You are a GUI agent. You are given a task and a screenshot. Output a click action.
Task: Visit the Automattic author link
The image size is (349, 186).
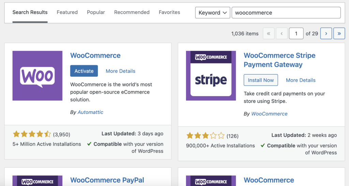tap(90, 112)
